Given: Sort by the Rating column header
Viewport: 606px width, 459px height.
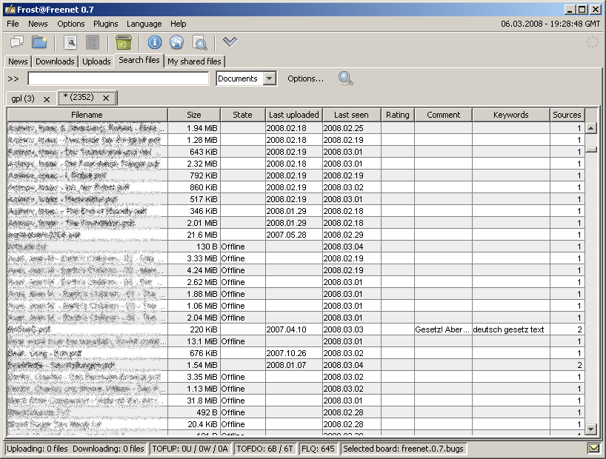Looking at the screenshot, I should (397, 115).
